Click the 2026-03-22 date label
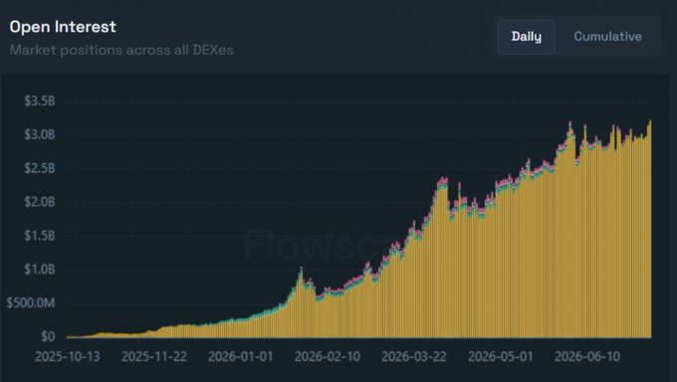This screenshot has width=677, height=382. pos(414,357)
